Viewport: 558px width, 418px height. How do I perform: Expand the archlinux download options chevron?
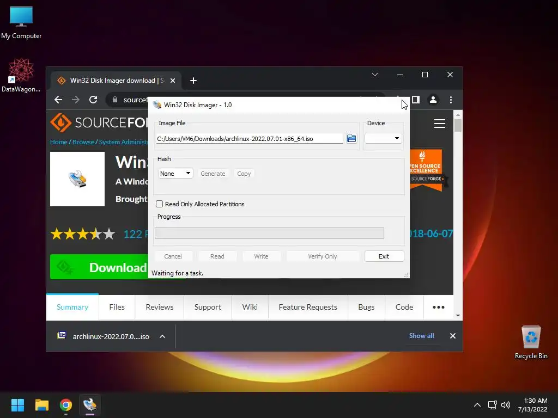(x=162, y=336)
